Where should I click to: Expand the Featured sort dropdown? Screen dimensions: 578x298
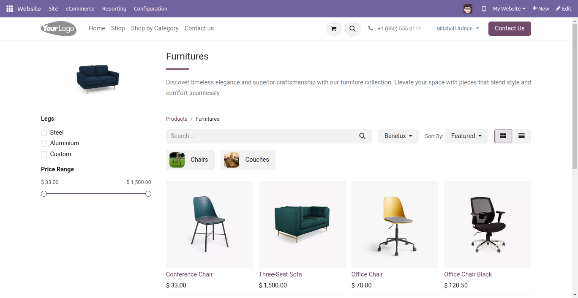[466, 136]
